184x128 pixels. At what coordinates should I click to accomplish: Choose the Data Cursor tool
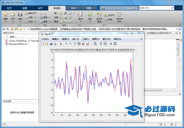click(x=83, y=44)
